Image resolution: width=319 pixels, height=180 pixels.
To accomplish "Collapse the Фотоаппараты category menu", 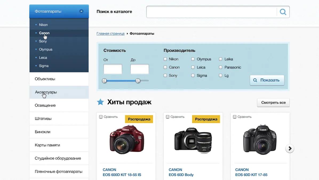I will click(81, 11).
